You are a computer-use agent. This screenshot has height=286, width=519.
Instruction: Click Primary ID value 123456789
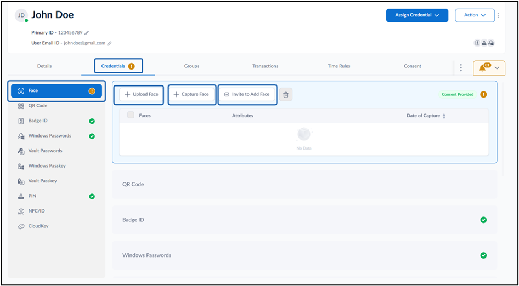(70, 33)
